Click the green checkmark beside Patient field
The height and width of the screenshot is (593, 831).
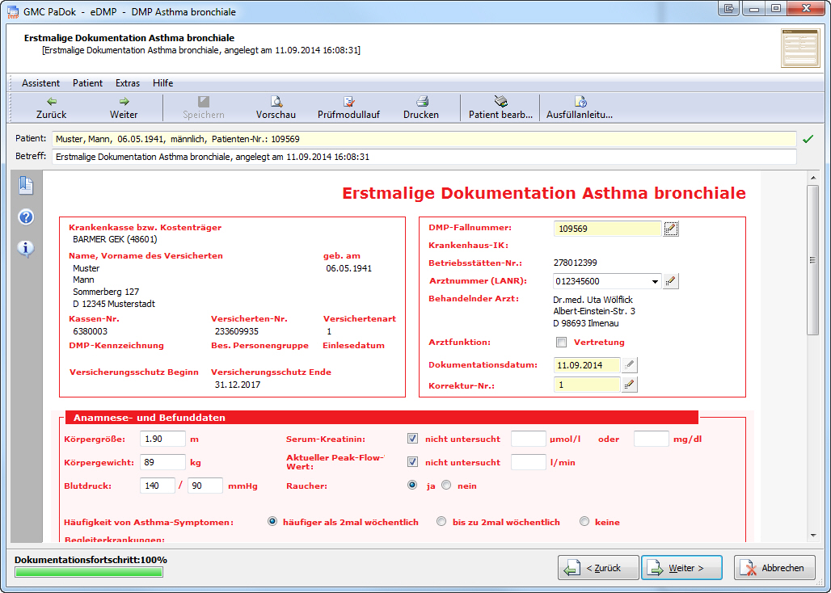808,139
